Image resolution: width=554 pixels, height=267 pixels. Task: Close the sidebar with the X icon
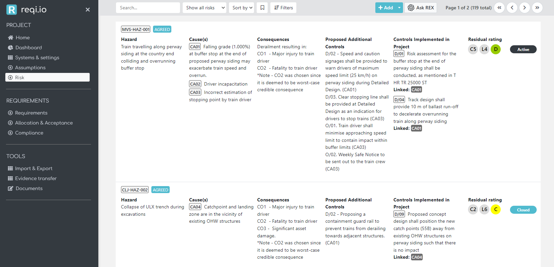point(88,10)
